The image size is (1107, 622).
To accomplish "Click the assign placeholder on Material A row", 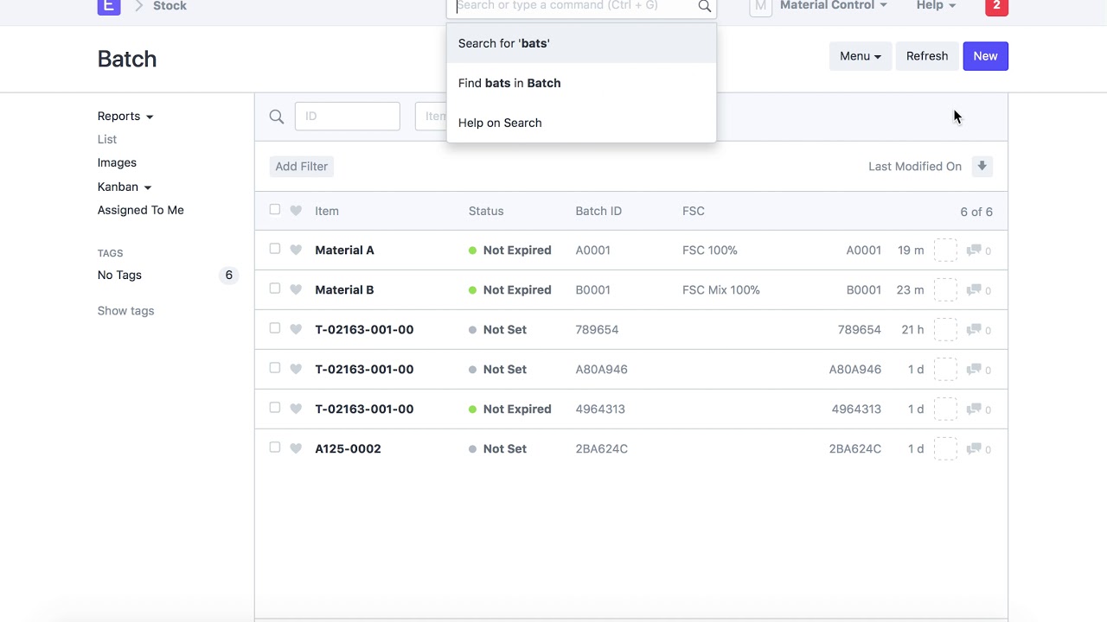I will tap(945, 251).
